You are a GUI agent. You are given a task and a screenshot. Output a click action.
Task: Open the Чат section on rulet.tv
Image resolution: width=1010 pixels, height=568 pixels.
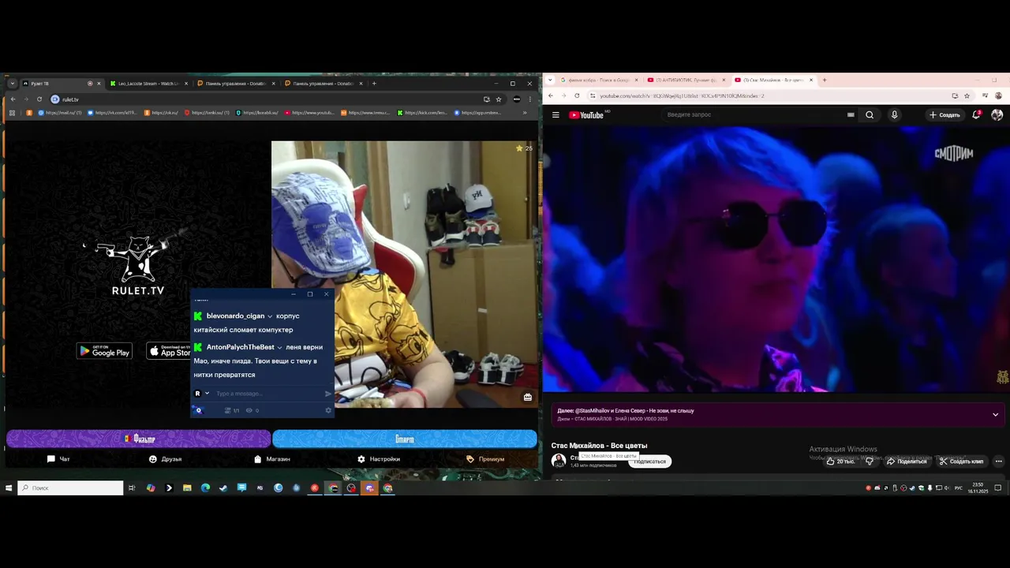pos(58,459)
